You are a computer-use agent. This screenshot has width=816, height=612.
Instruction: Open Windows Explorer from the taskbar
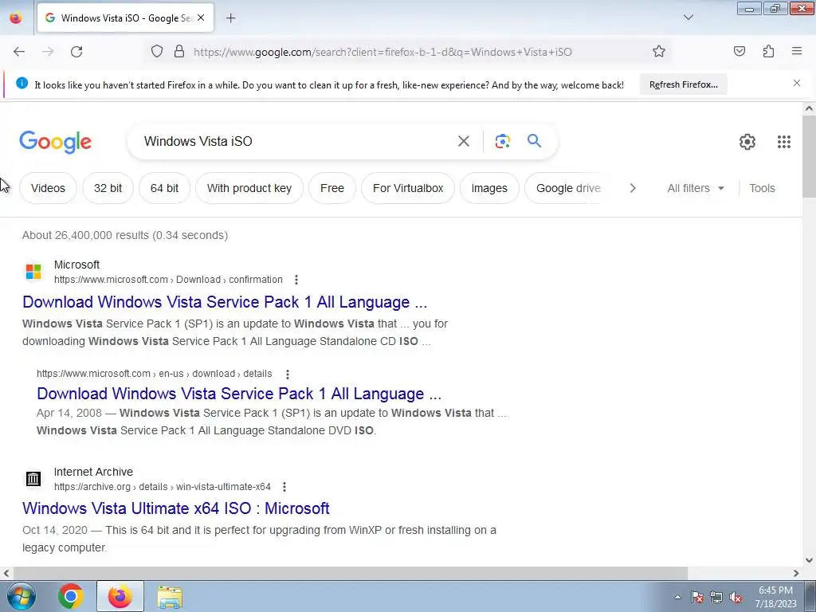170,597
